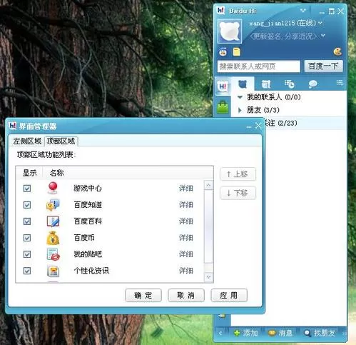Click the yellow notes icon under avatar
356x345 pixels.
pos(236,51)
